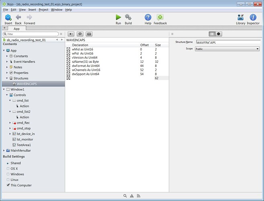
Task: Select the lst_monitor control
Action: [25, 139]
